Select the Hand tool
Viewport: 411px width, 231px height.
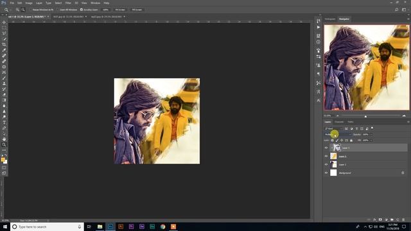tap(4, 139)
